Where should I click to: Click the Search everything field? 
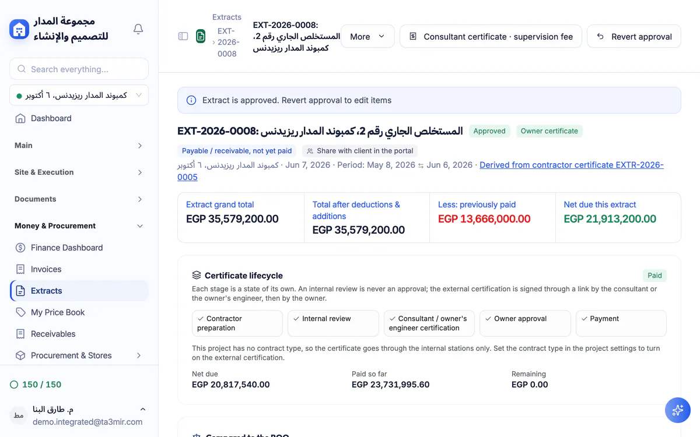(x=79, y=69)
